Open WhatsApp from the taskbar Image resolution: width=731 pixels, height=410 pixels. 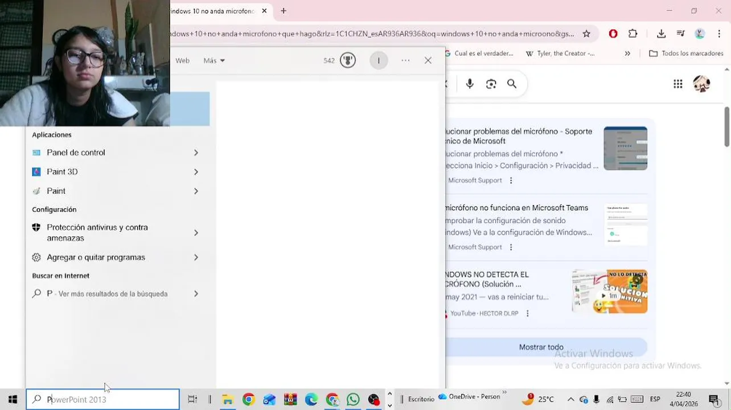pos(353,400)
